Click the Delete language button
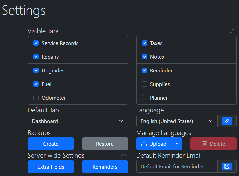This screenshot has width=239, height=176. (213, 144)
